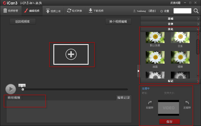Select the 剪切视频 tab

coord(14,98)
